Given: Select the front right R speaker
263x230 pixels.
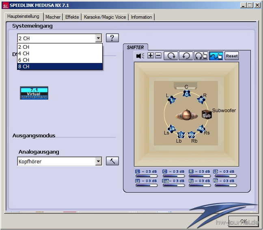Looking at the screenshot, I should click(201, 100).
